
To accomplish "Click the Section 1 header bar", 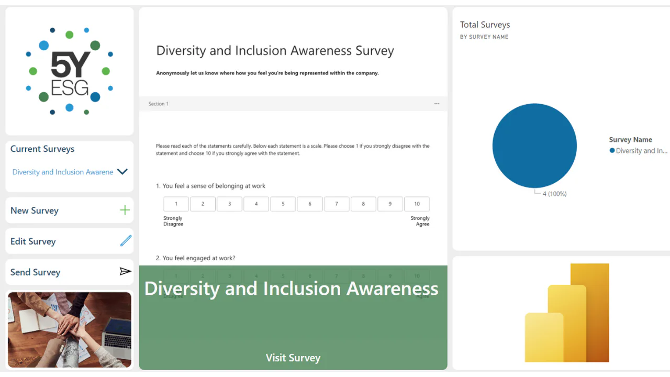I will 293,104.
